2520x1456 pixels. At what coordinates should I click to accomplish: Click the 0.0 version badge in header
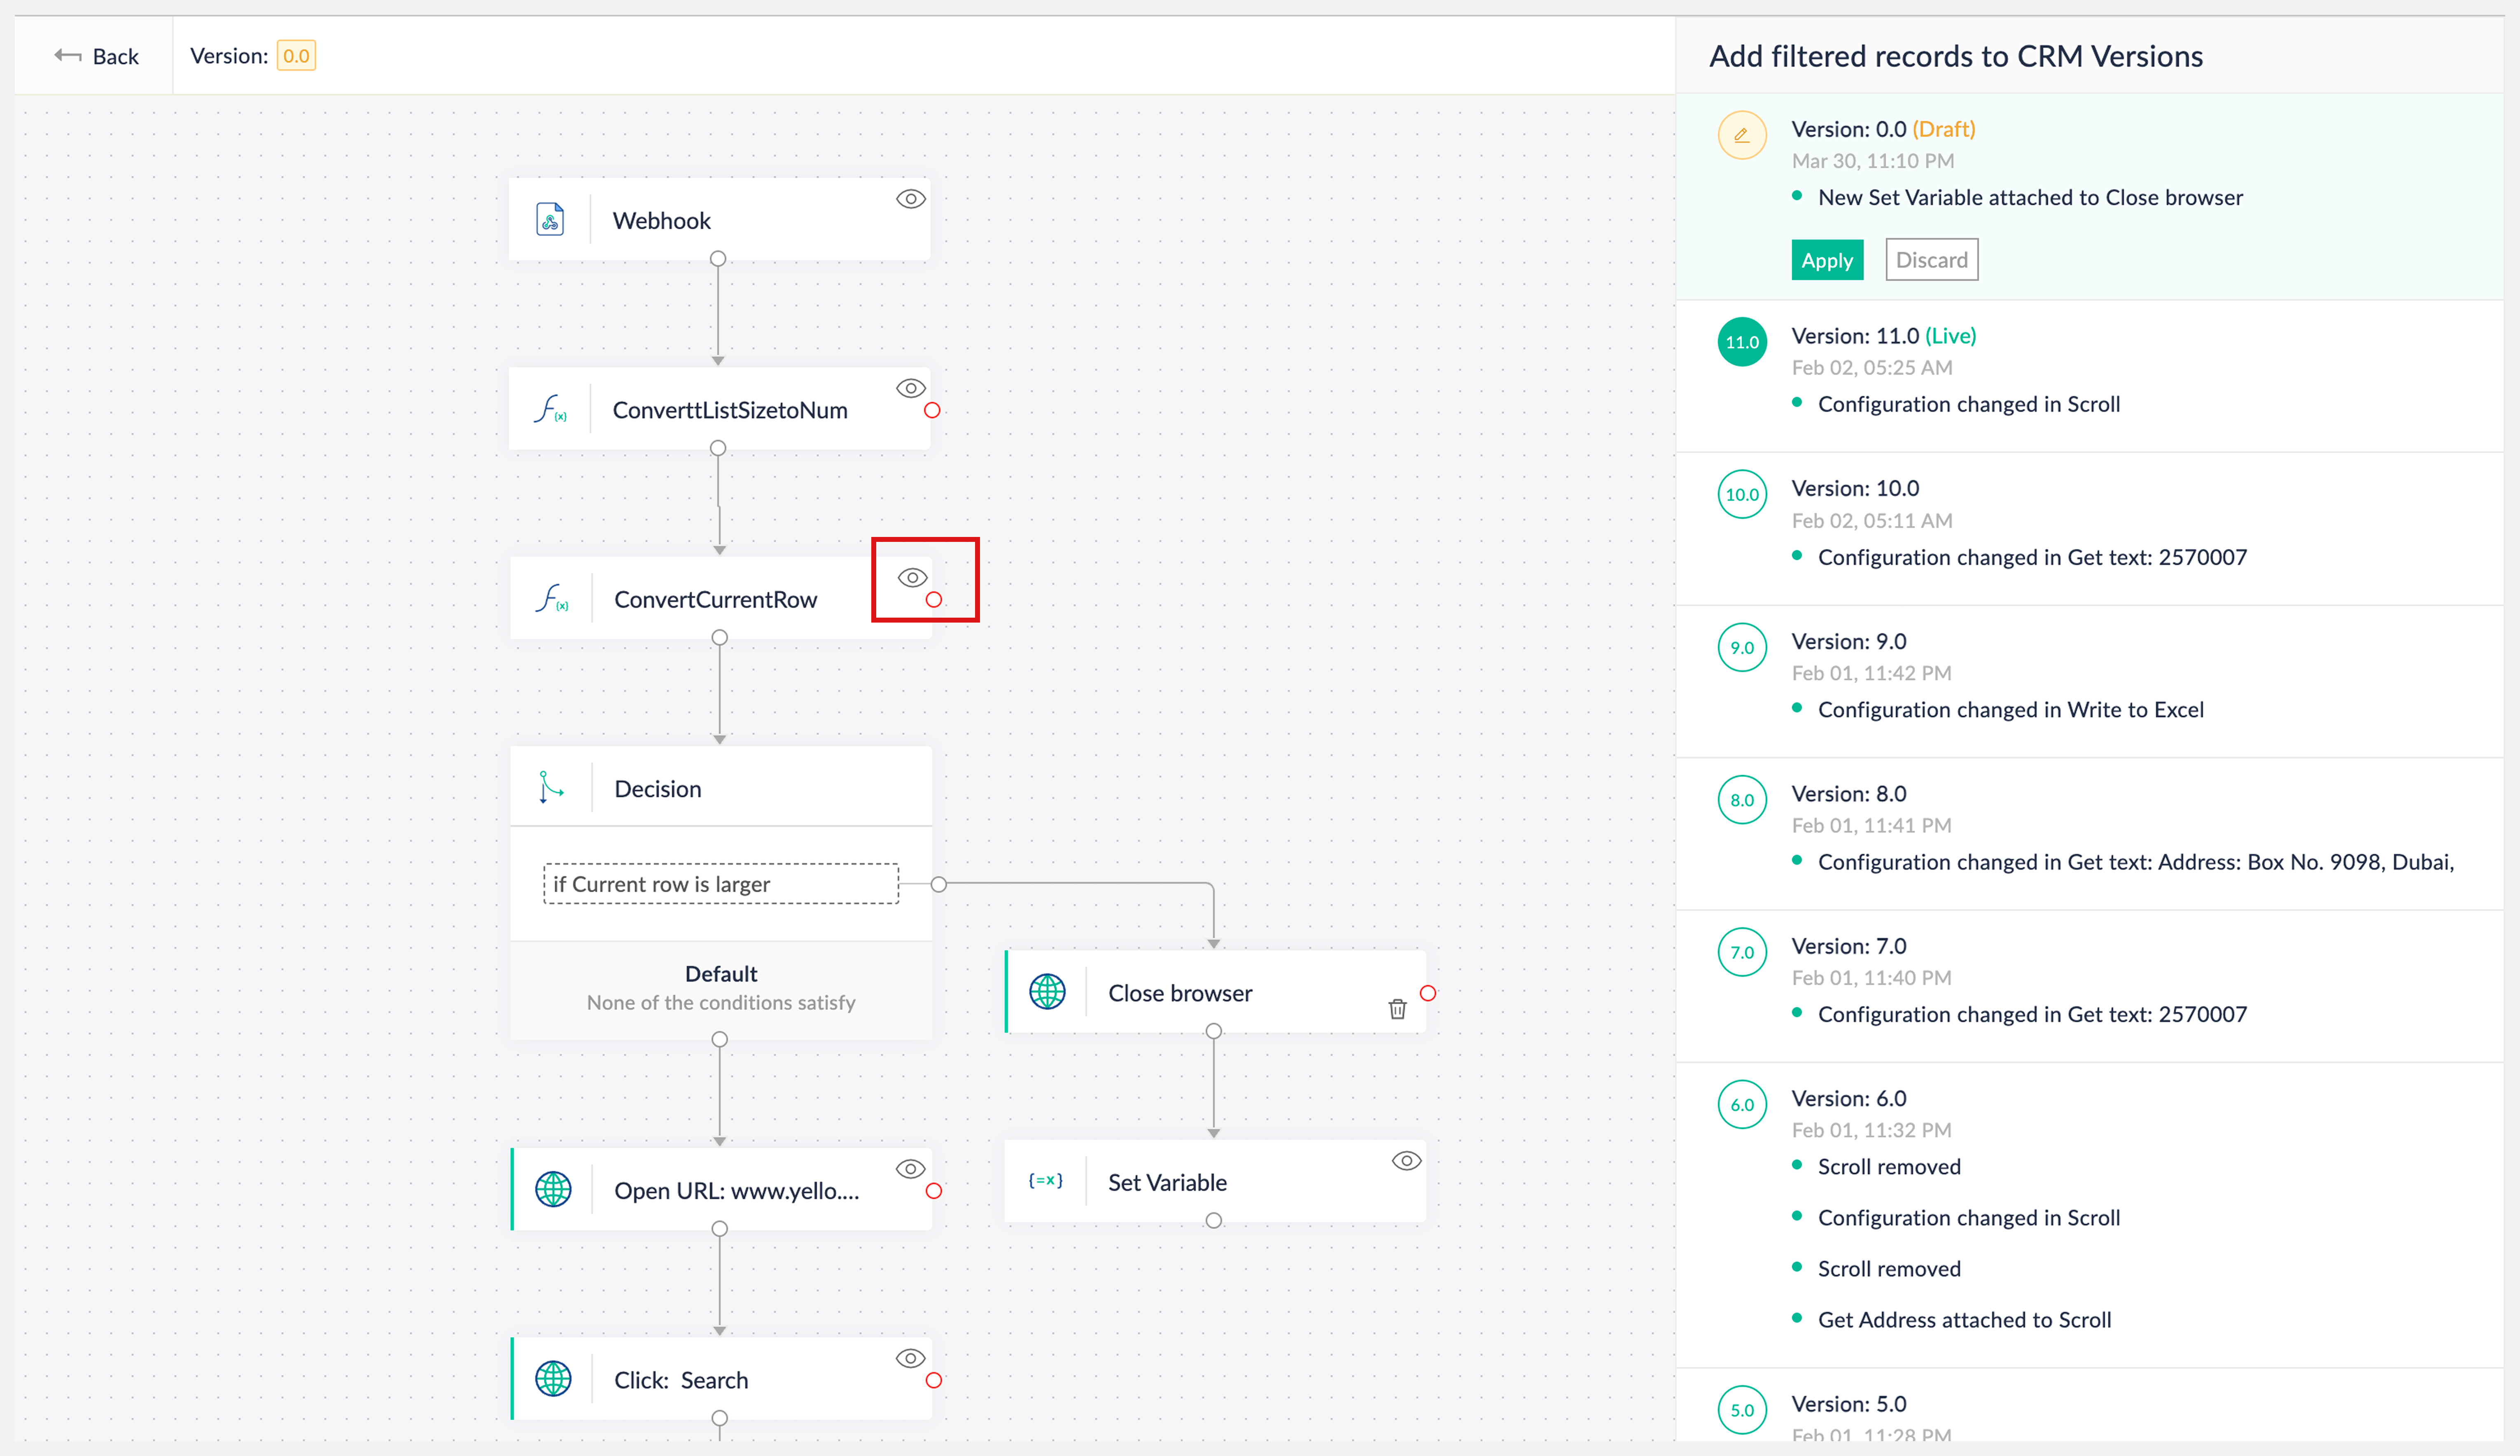(x=296, y=56)
